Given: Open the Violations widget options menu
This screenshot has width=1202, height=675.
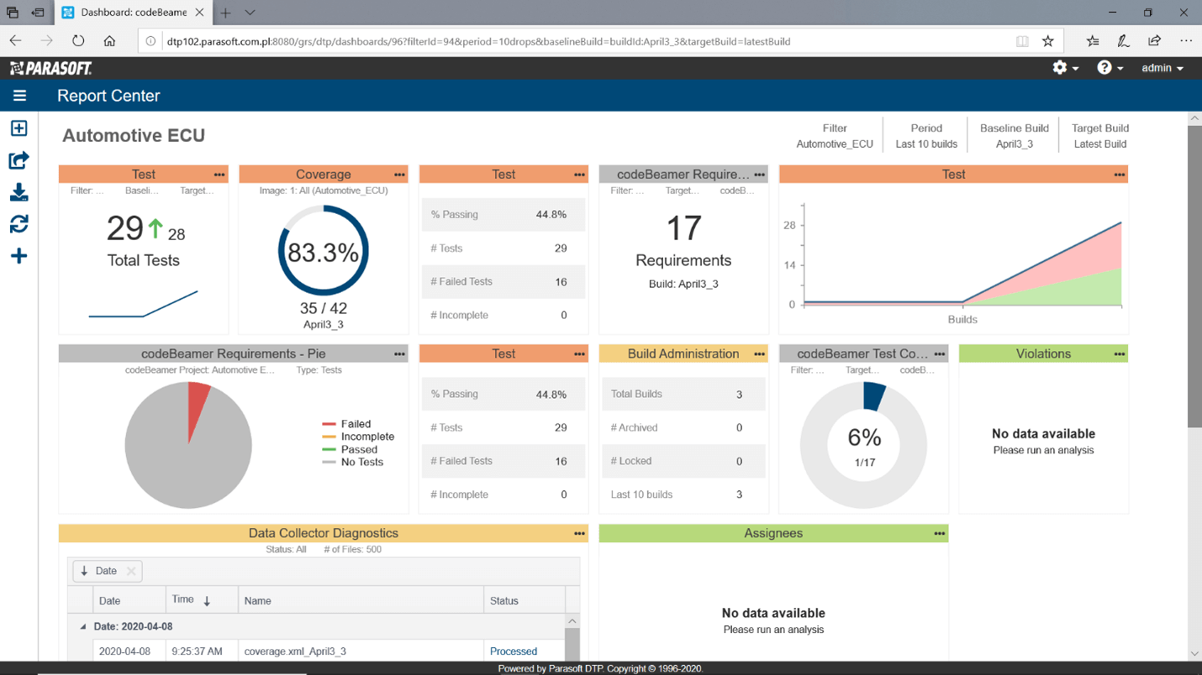Looking at the screenshot, I should (x=1118, y=353).
